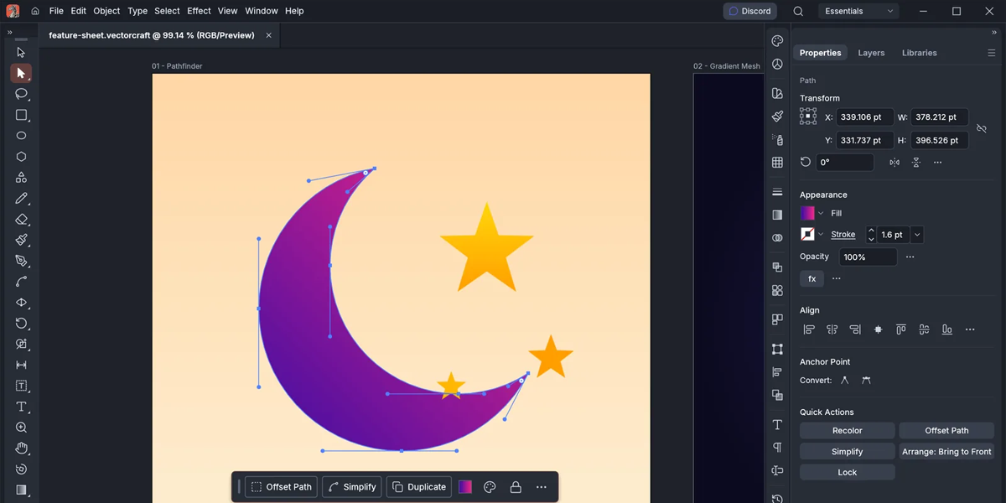1006x503 pixels.
Task: Open the Effect menu
Action: point(199,11)
